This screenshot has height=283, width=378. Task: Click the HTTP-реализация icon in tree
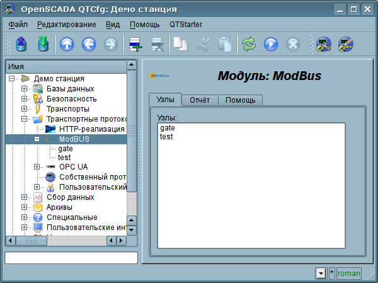click(50, 129)
